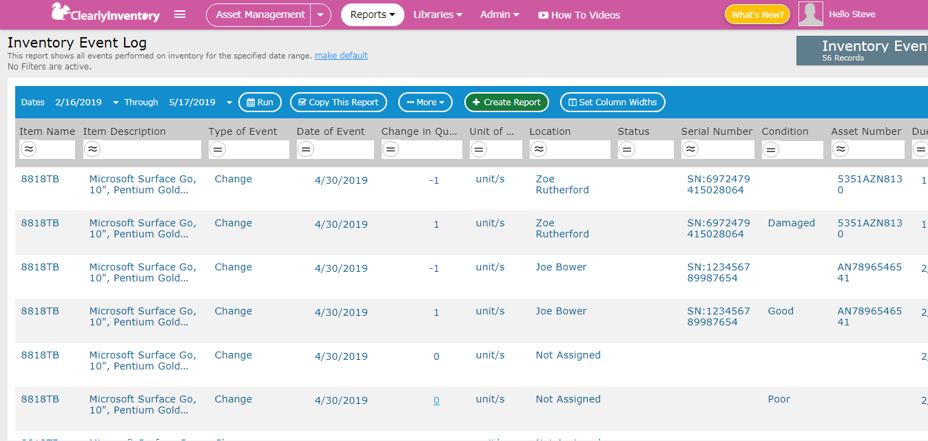
Task: Open the Reports menu
Action: pos(372,14)
